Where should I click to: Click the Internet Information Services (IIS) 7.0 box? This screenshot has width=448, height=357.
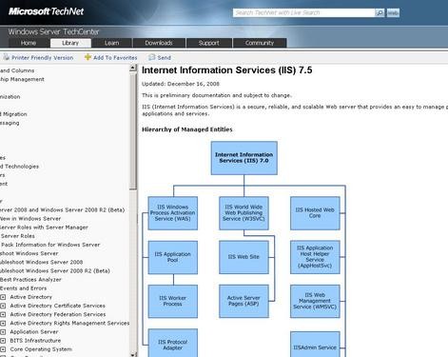pyautogui.click(x=244, y=158)
